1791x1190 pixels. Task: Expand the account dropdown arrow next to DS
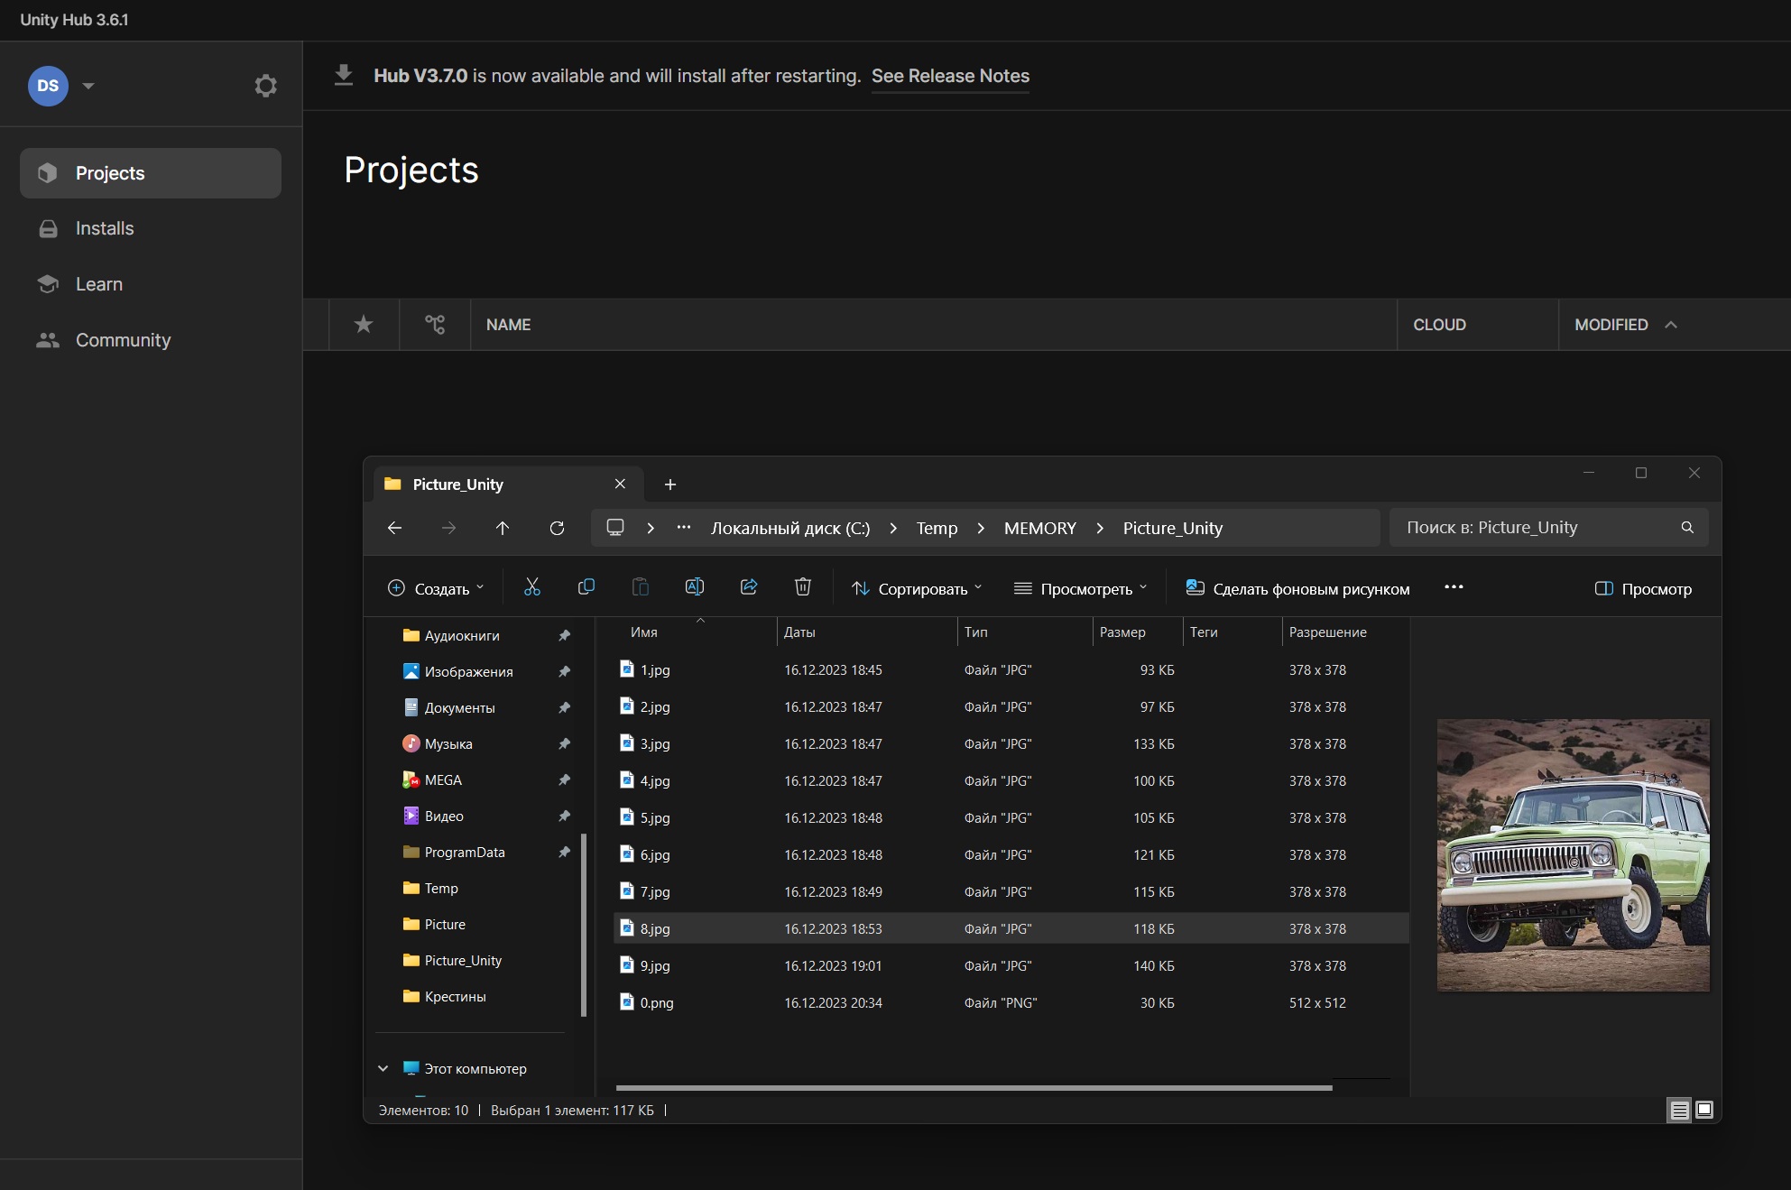[x=88, y=86]
